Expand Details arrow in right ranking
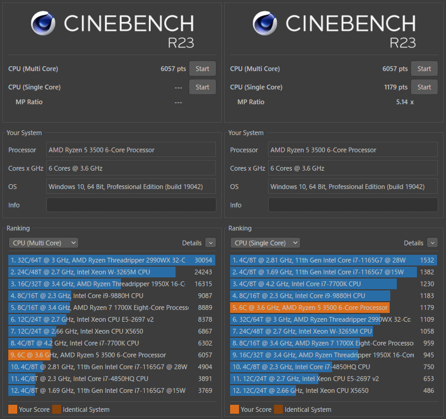 (432, 243)
